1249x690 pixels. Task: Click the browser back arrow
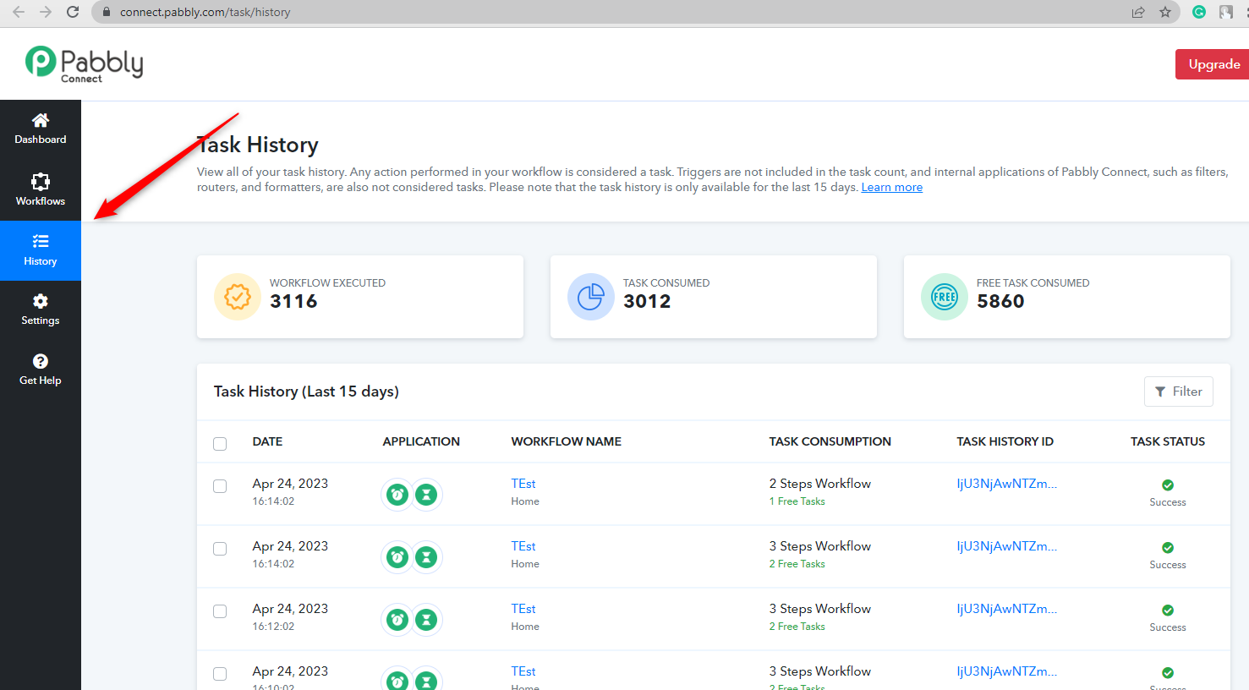click(x=19, y=12)
